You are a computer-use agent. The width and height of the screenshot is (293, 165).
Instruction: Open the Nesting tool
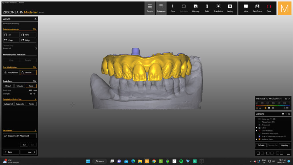230,8
